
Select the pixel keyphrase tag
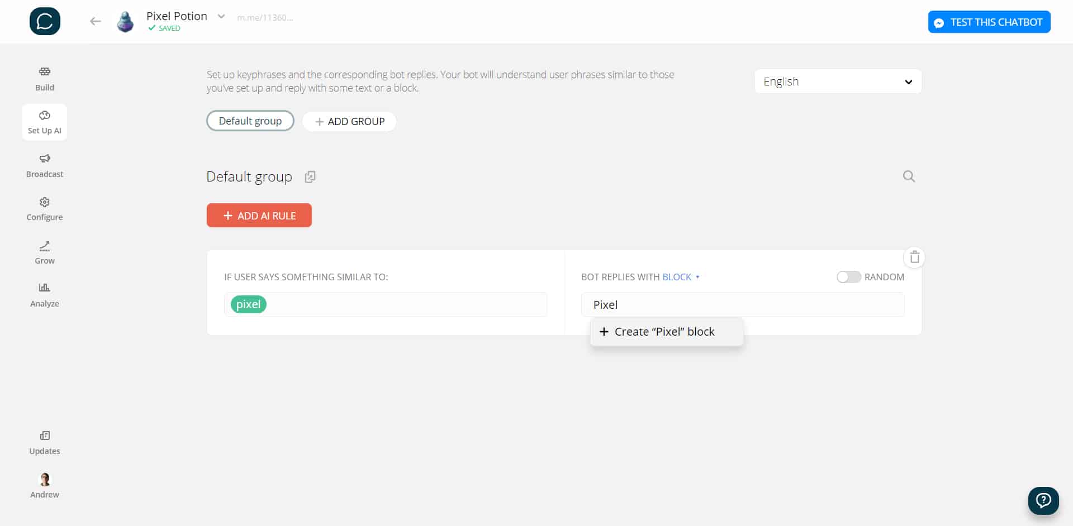(x=248, y=304)
